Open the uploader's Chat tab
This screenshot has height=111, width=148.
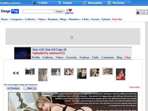(x=128, y=57)
